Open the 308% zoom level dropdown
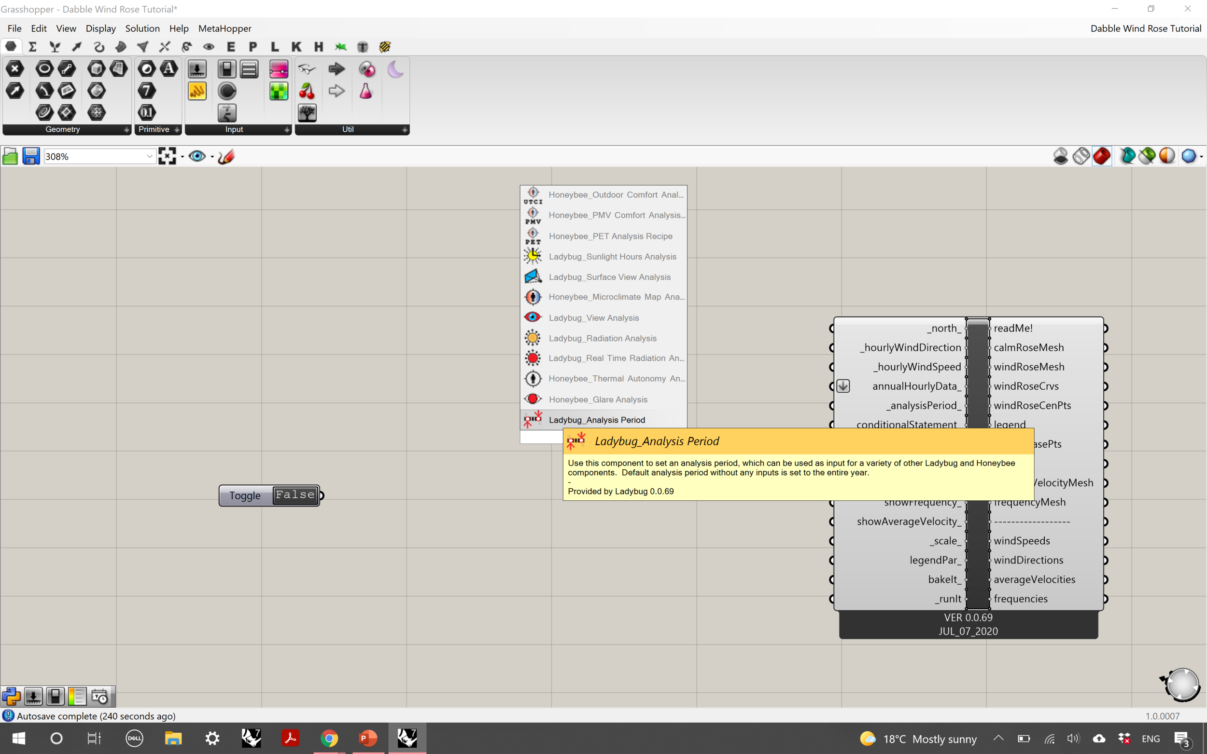Viewport: 1207px width, 754px height. pyautogui.click(x=149, y=157)
